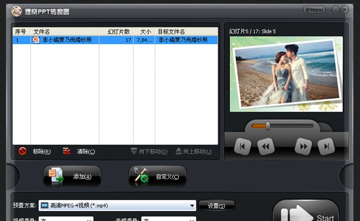Click the 文件名 column header

tap(65, 31)
